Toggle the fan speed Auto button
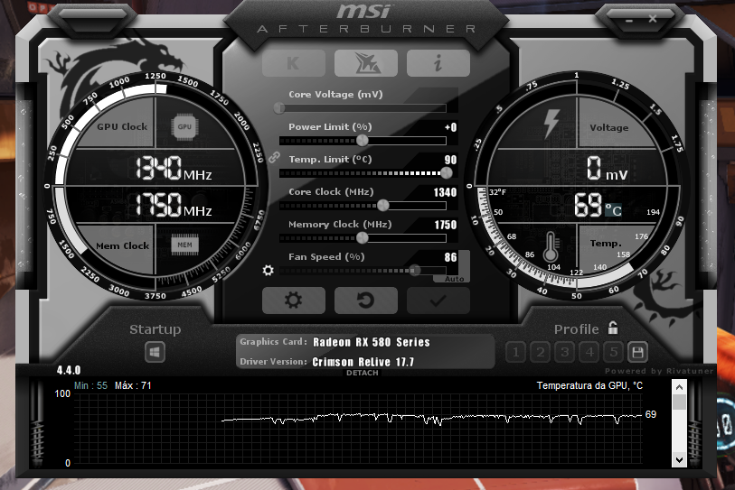Viewport: 735px width, 490px height. click(454, 279)
